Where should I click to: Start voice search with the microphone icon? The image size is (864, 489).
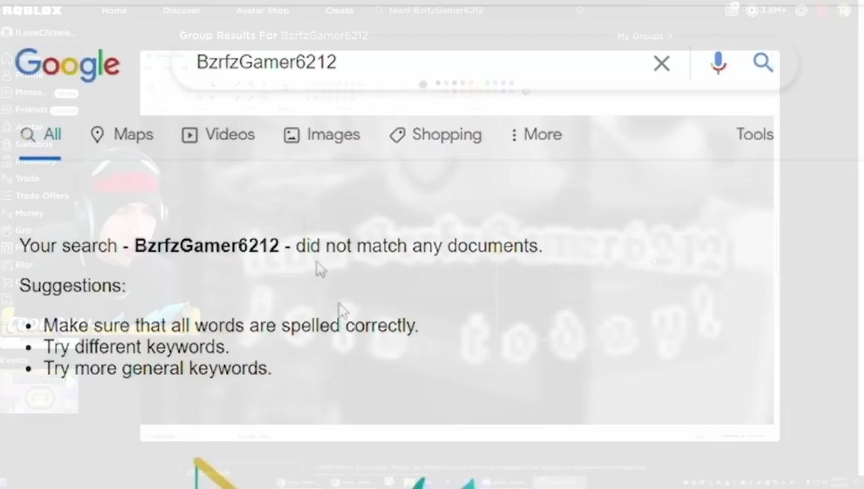pyautogui.click(x=718, y=63)
